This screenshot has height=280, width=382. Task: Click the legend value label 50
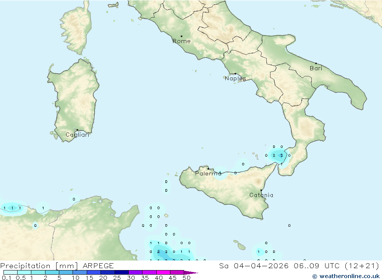click(x=187, y=278)
